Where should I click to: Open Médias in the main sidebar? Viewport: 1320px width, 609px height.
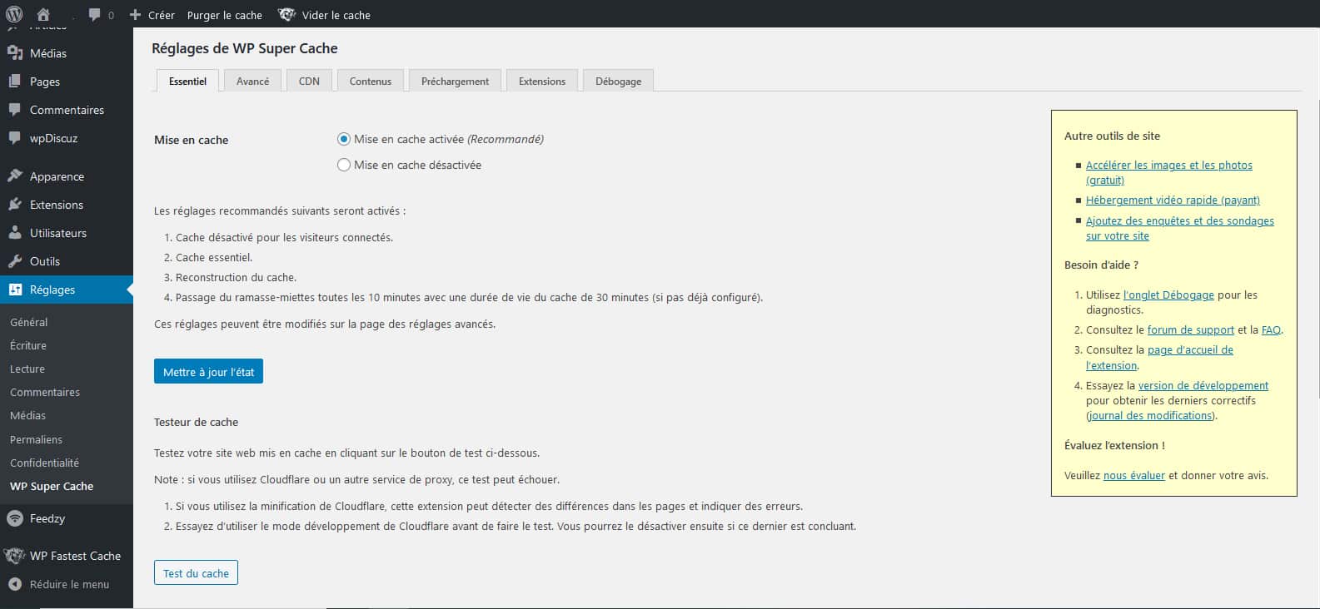(48, 52)
